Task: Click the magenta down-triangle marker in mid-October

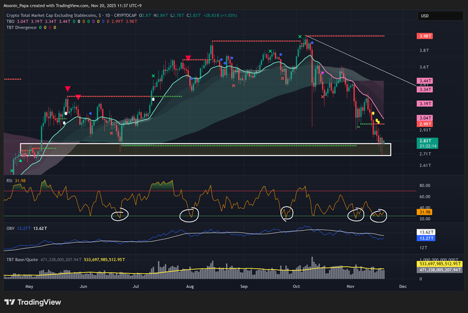Action: click(322, 73)
